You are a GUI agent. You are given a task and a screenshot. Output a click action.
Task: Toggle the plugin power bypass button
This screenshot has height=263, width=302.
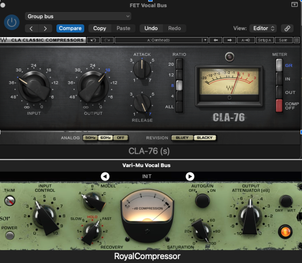click(x=12, y=22)
